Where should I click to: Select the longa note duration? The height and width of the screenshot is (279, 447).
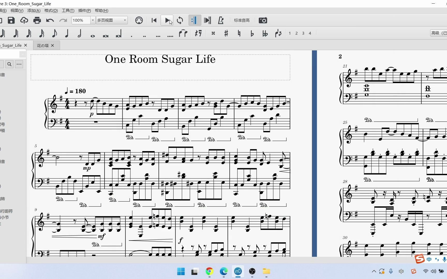118,34
